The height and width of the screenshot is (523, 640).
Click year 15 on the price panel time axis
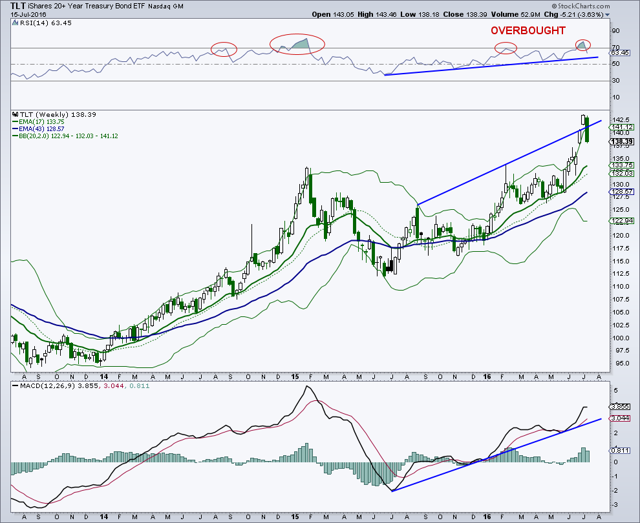(x=295, y=376)
